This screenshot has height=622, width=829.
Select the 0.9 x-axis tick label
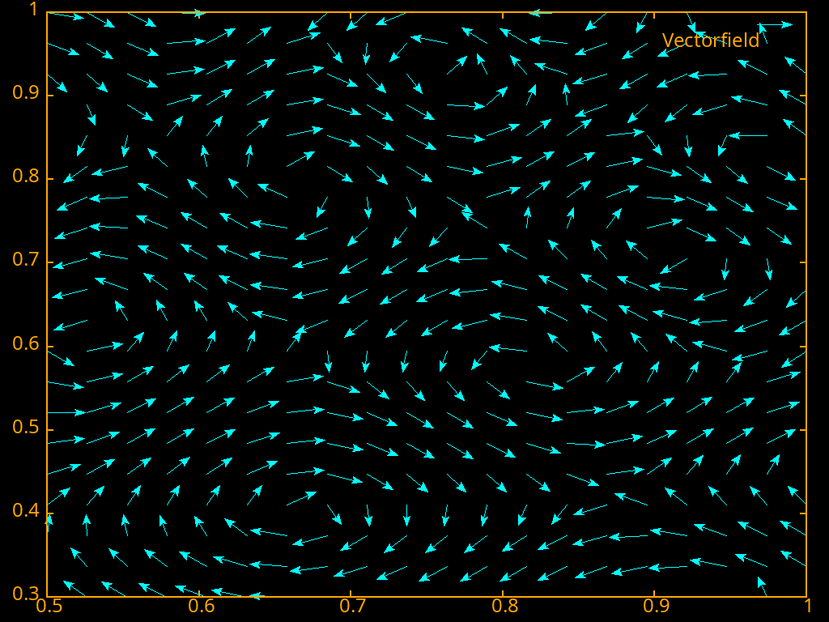coord(656,606)
